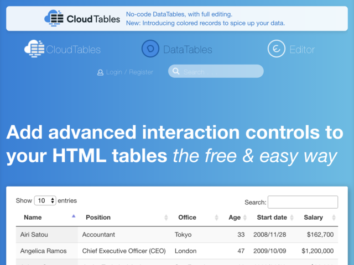Select the Accountant position cell
The height and width of the screenshot is (265, 354).
pyautogui.click(x=124, y=235)
